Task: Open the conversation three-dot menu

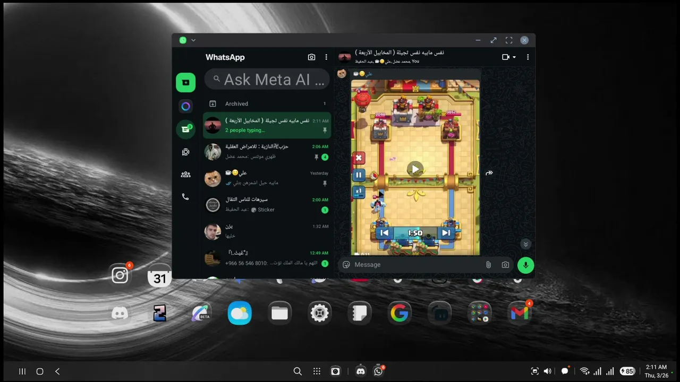Action: 528,57
